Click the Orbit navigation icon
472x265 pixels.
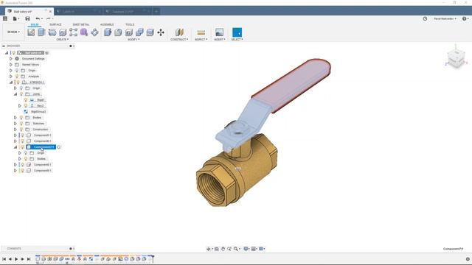pos(208,249)
